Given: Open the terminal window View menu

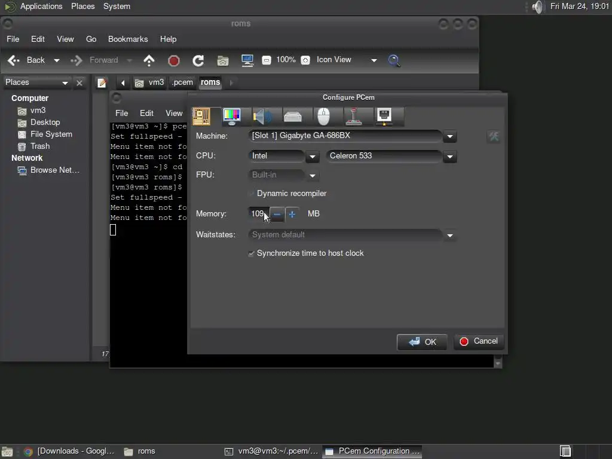Looking at the screenshot, I should click(x=174, y=113).
